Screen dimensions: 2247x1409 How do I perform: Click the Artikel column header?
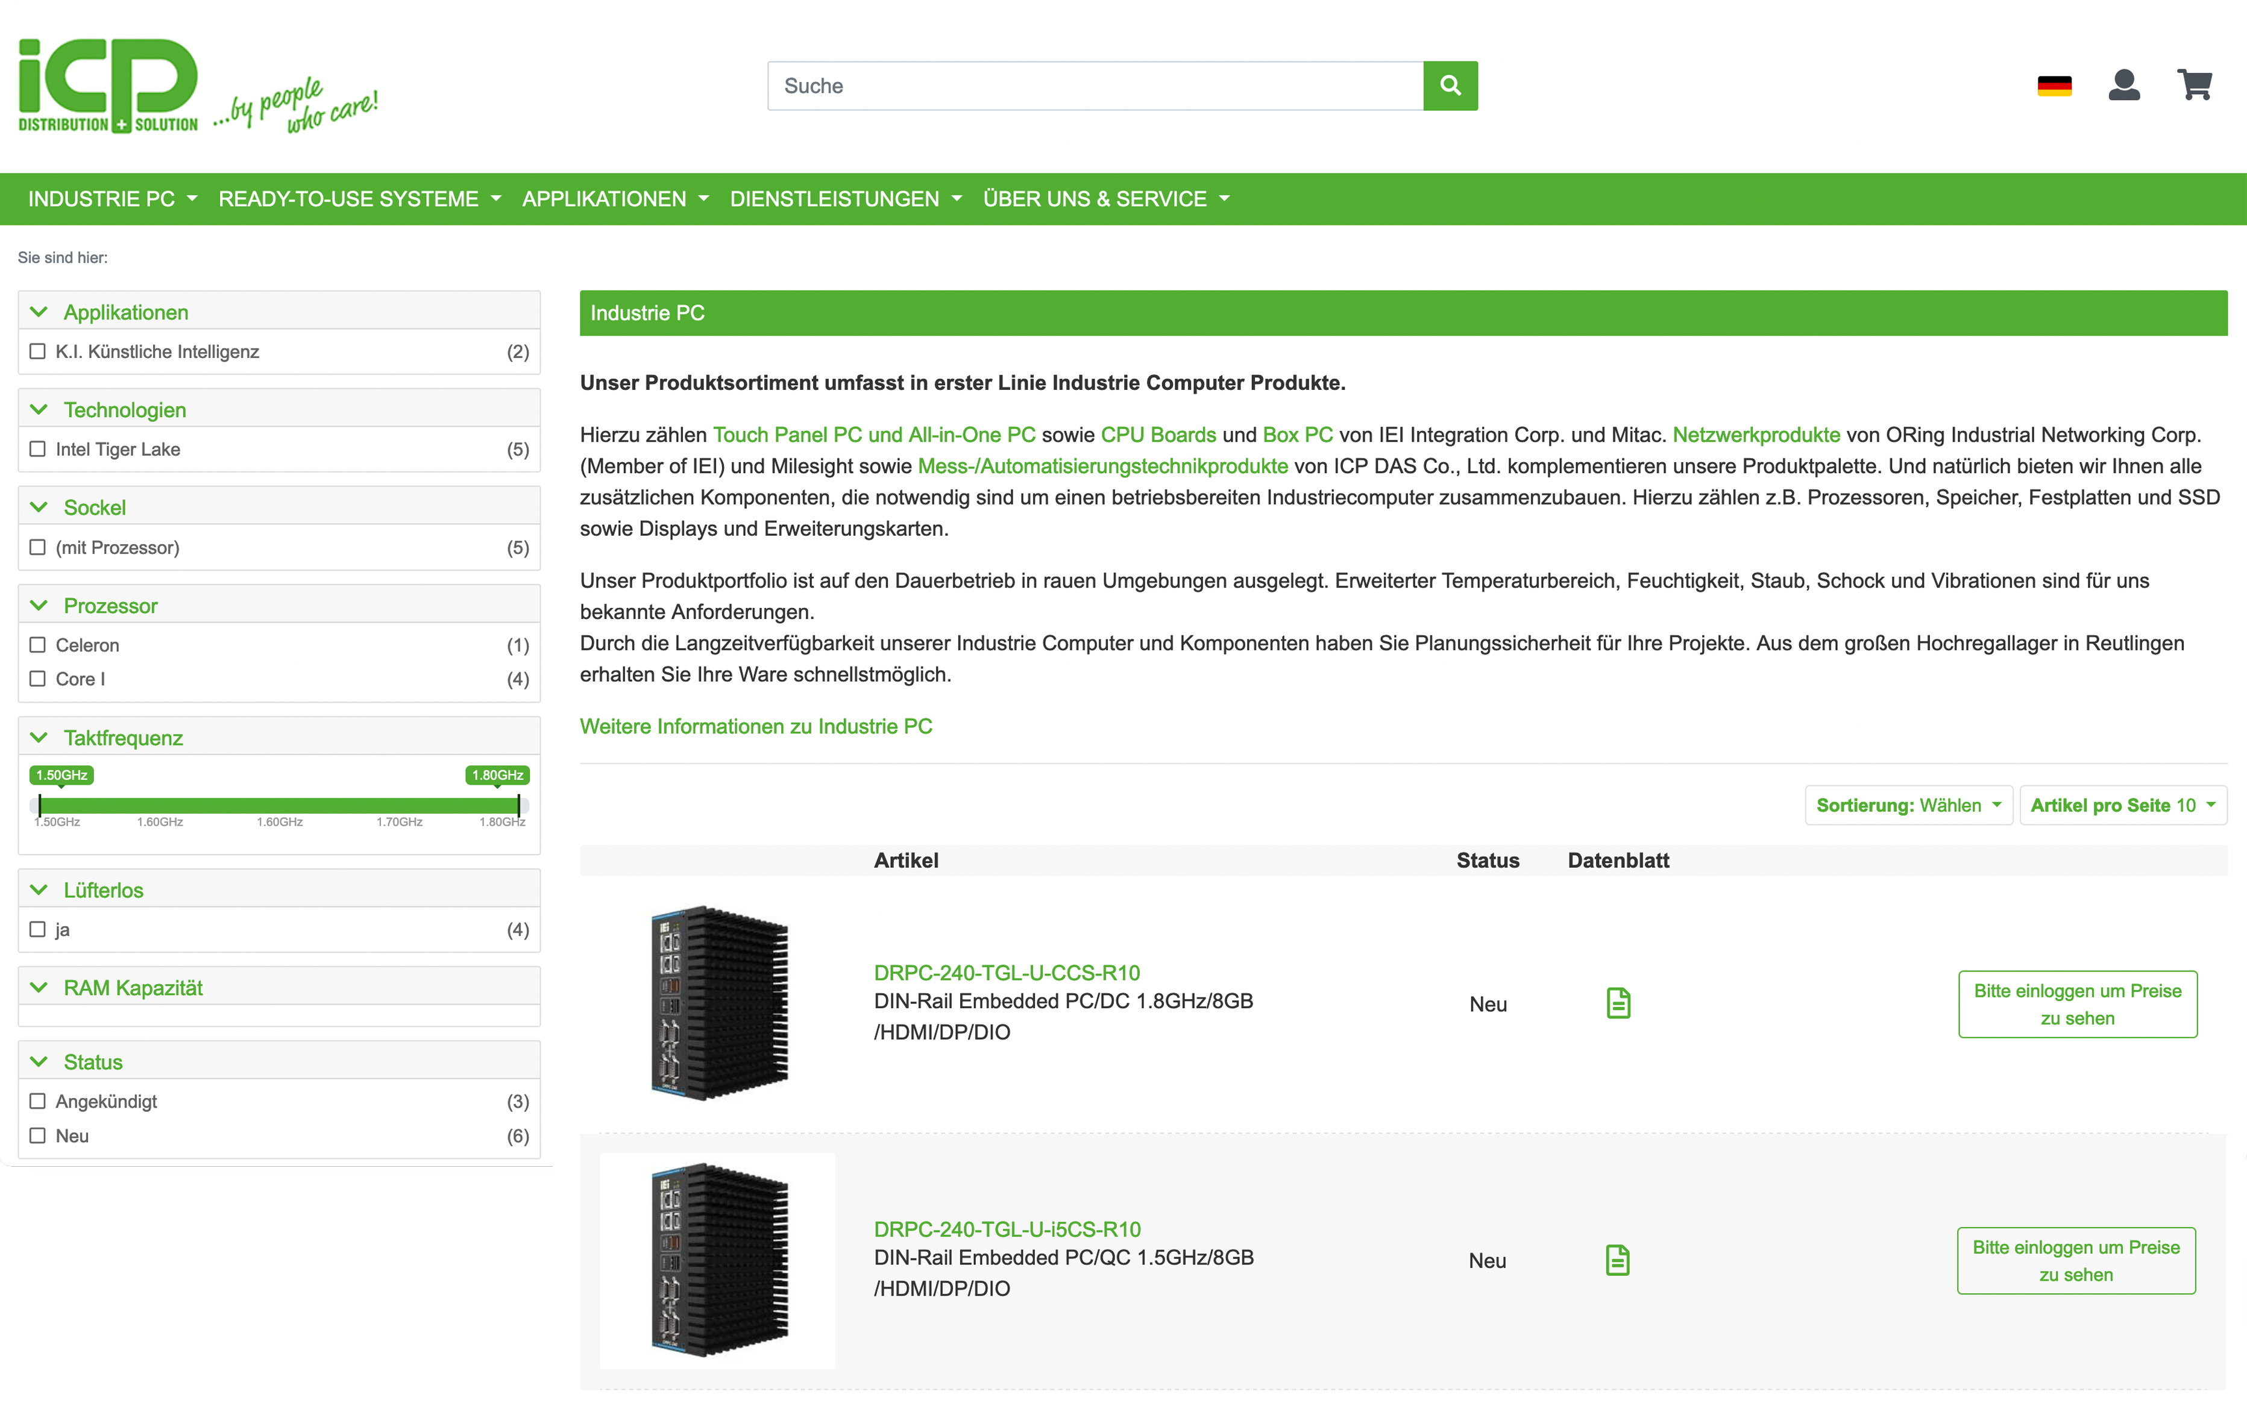[x=906, y=860]
